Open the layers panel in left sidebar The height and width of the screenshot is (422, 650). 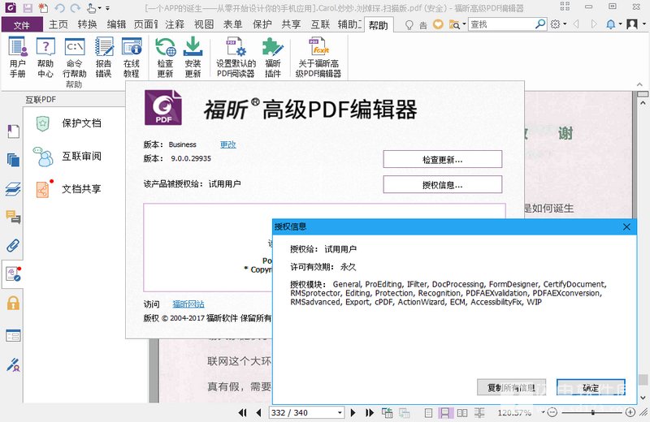(x=13, y=189)
